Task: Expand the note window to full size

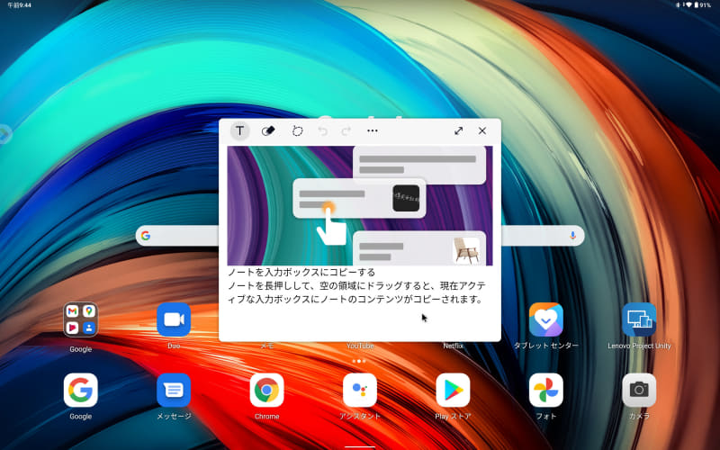Action: click(x=458, y=130)
